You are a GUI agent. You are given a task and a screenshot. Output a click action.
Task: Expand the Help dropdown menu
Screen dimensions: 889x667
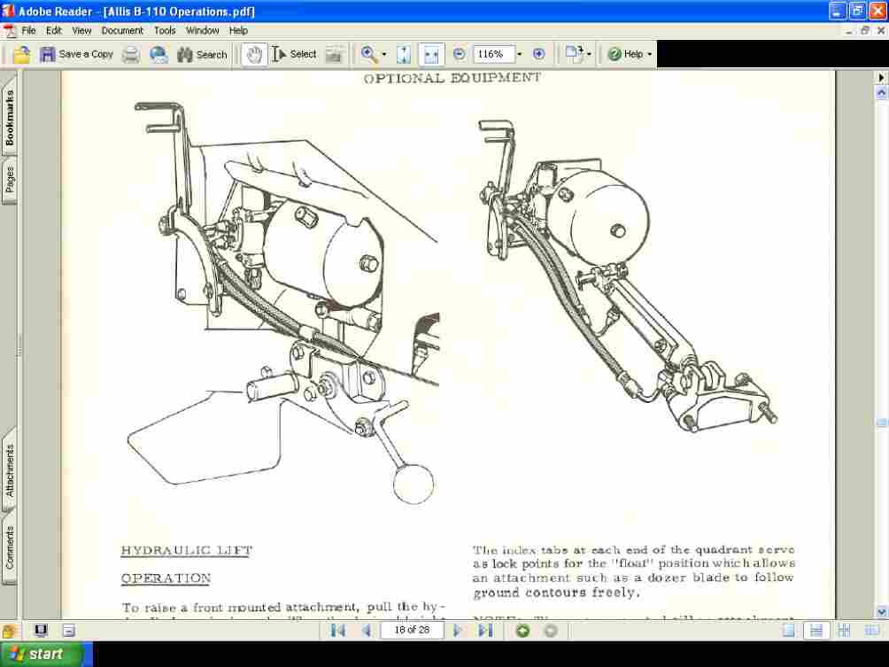[648, 54]
